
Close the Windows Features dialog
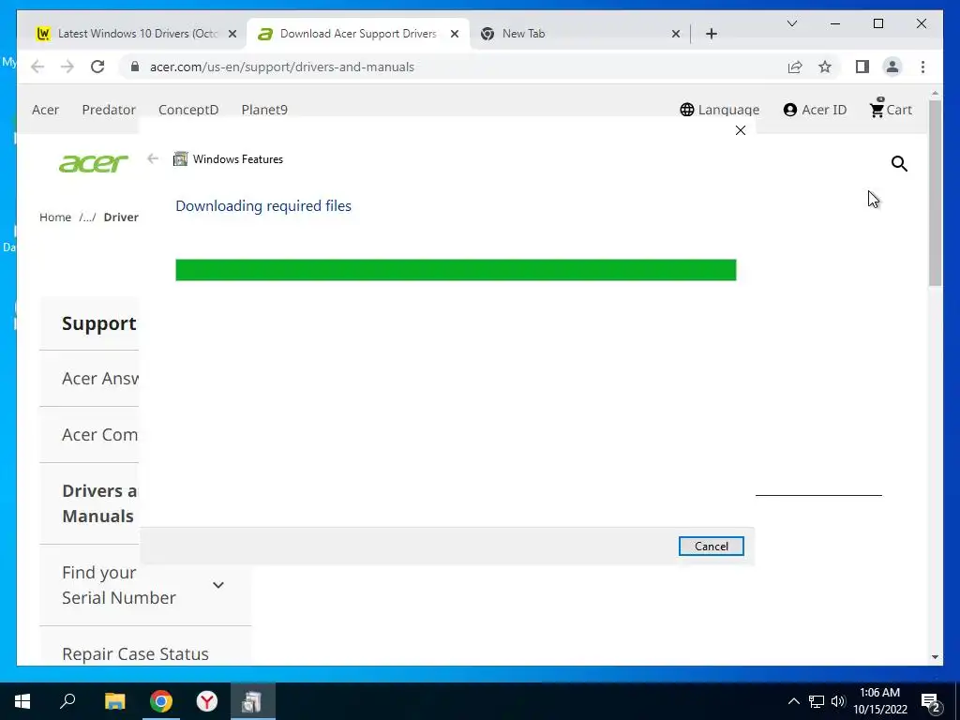pos(741,130)
